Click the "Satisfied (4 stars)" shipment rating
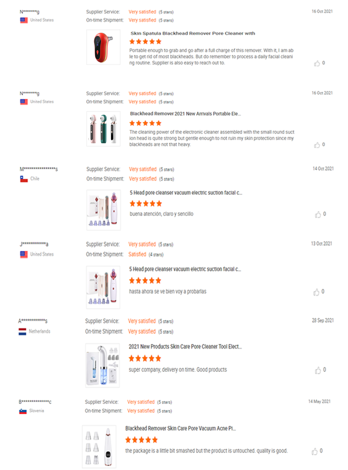Image resolution: width=348 pixels, height=470 pixels. tap(146, 254)
